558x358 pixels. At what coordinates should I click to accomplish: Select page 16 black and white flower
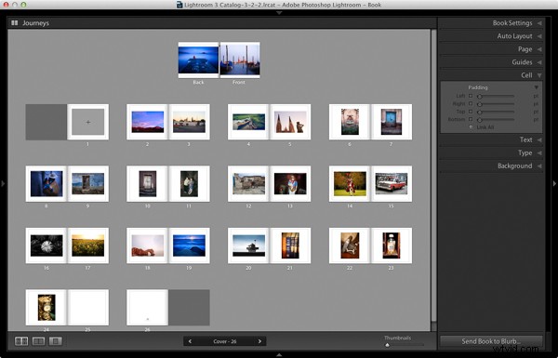pos(46,245)
